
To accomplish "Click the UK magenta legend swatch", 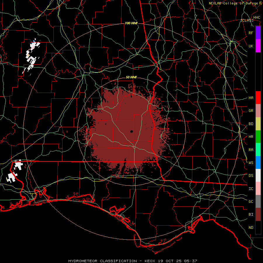I will (258, 46).
